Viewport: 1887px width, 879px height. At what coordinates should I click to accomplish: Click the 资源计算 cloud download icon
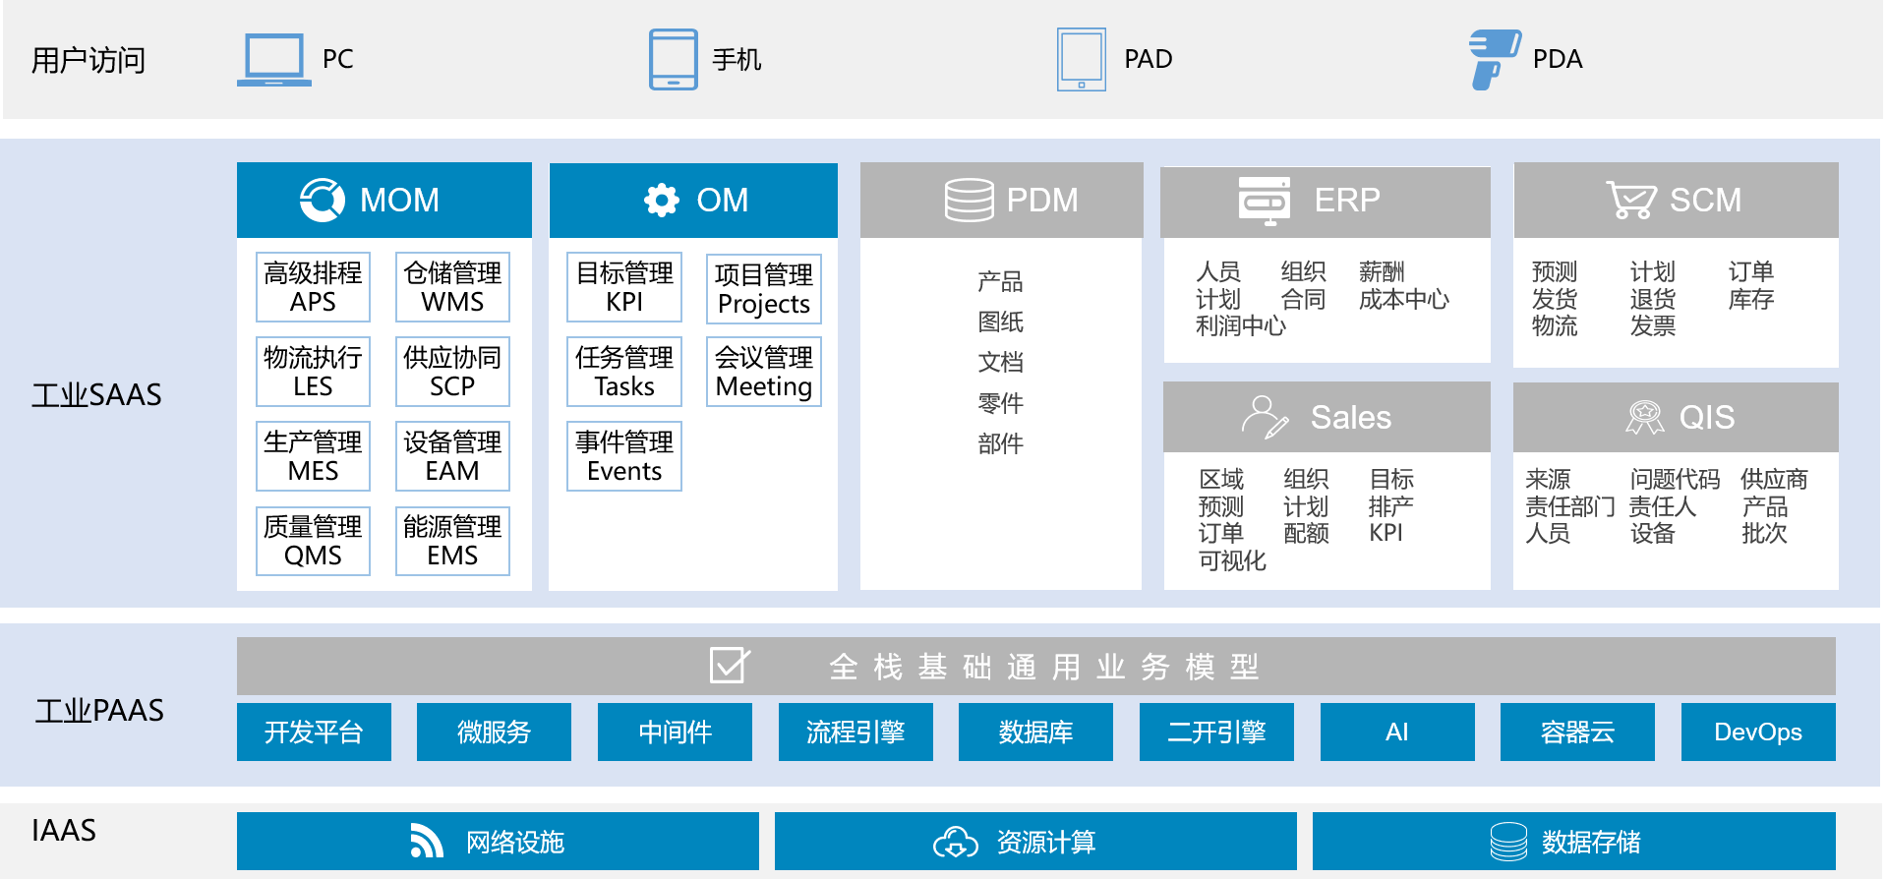pos(955,843)
